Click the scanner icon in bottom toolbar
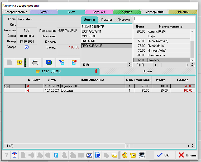This screenshot has width=201, height=162. click(x=142, y=155)
